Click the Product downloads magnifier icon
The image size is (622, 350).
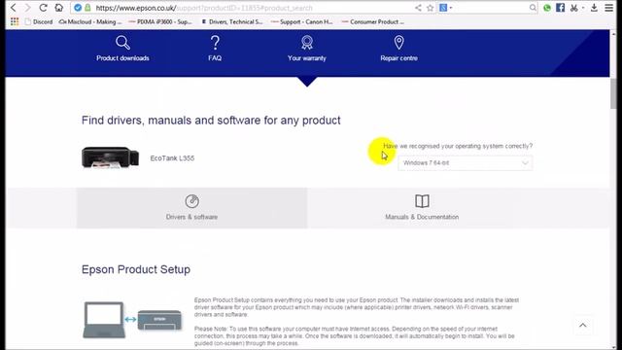click(x=122, y=43)
